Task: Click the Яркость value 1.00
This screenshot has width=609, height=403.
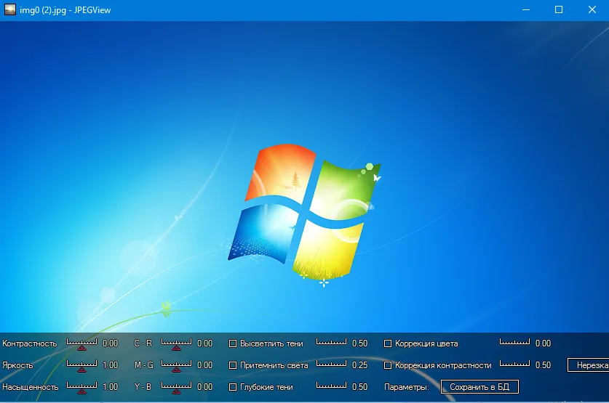Action: (x=111, y=365)
